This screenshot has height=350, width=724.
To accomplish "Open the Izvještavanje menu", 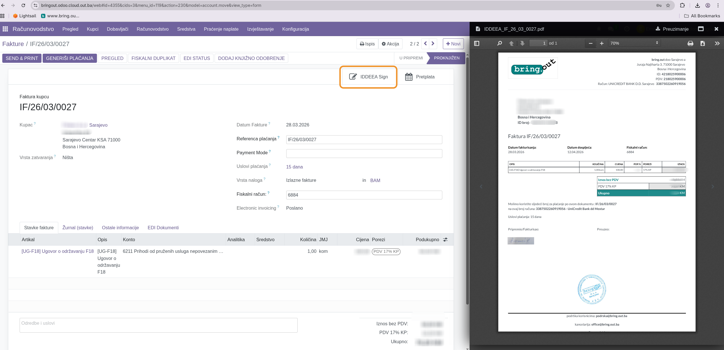I will pos(260,29).
